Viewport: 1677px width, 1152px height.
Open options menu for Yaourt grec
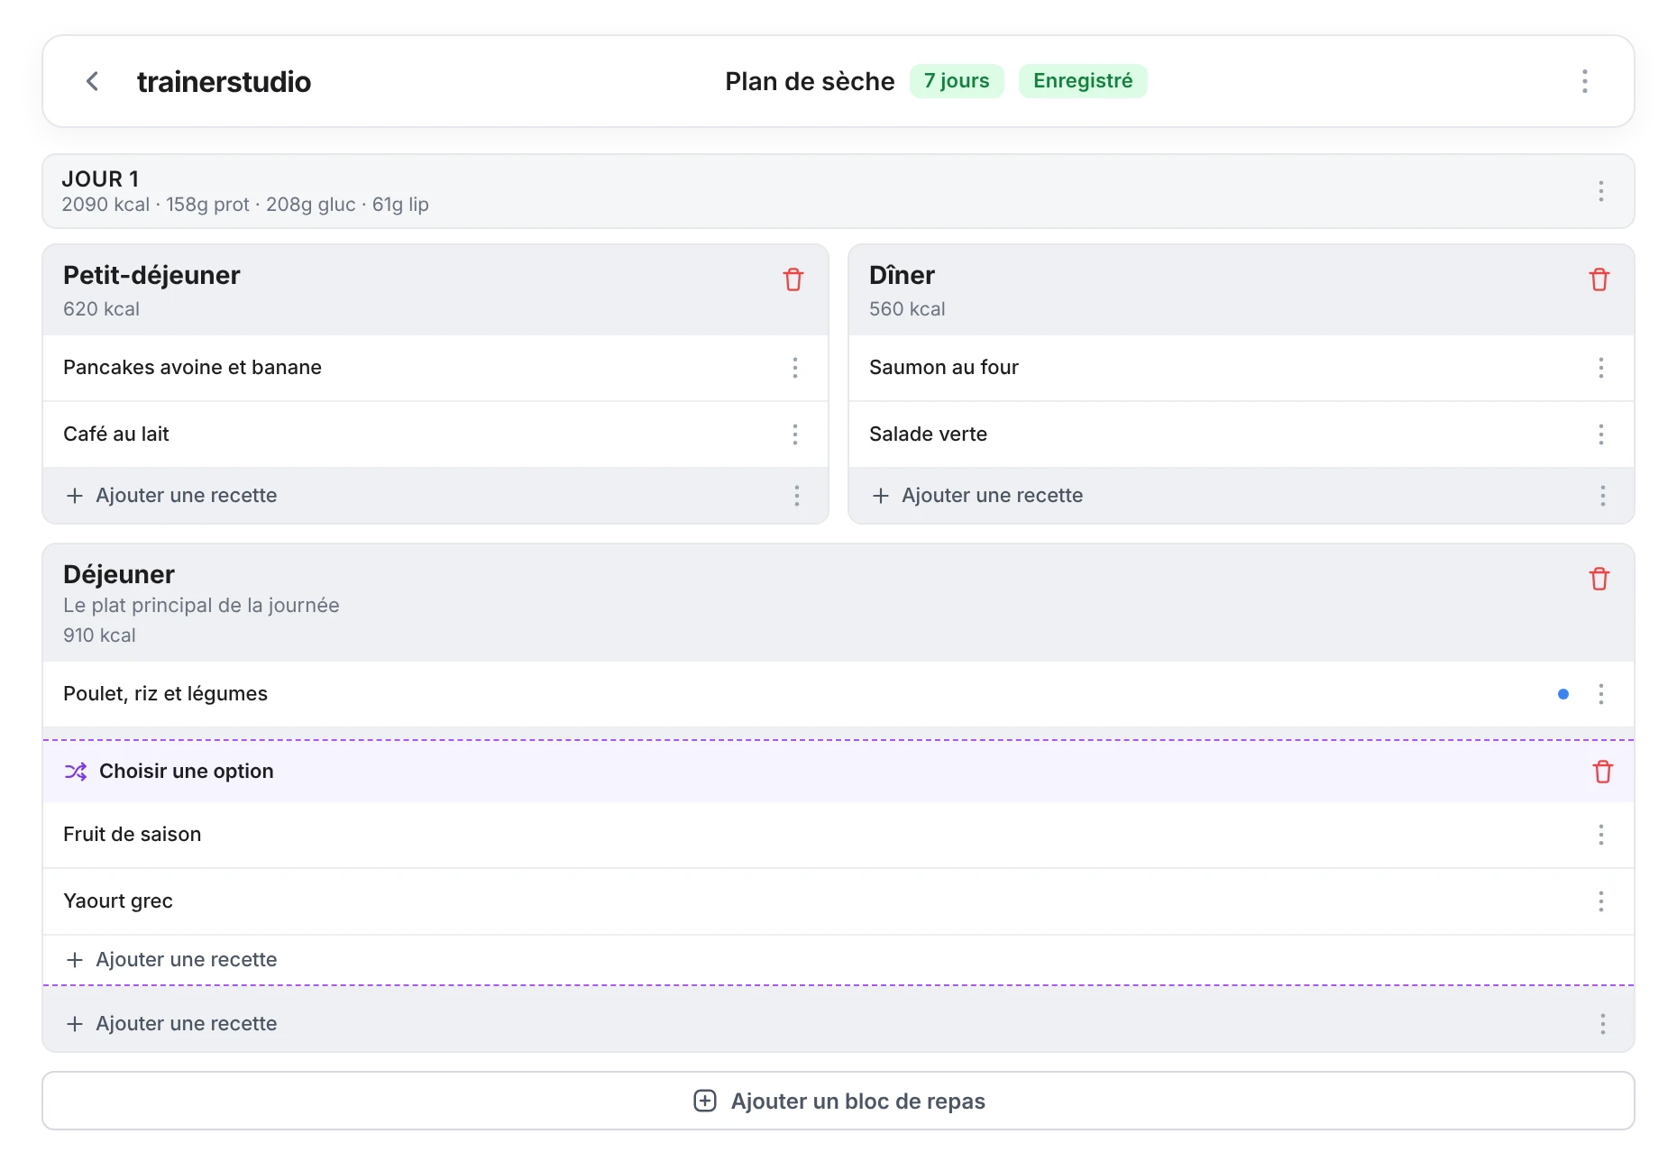1601,901
